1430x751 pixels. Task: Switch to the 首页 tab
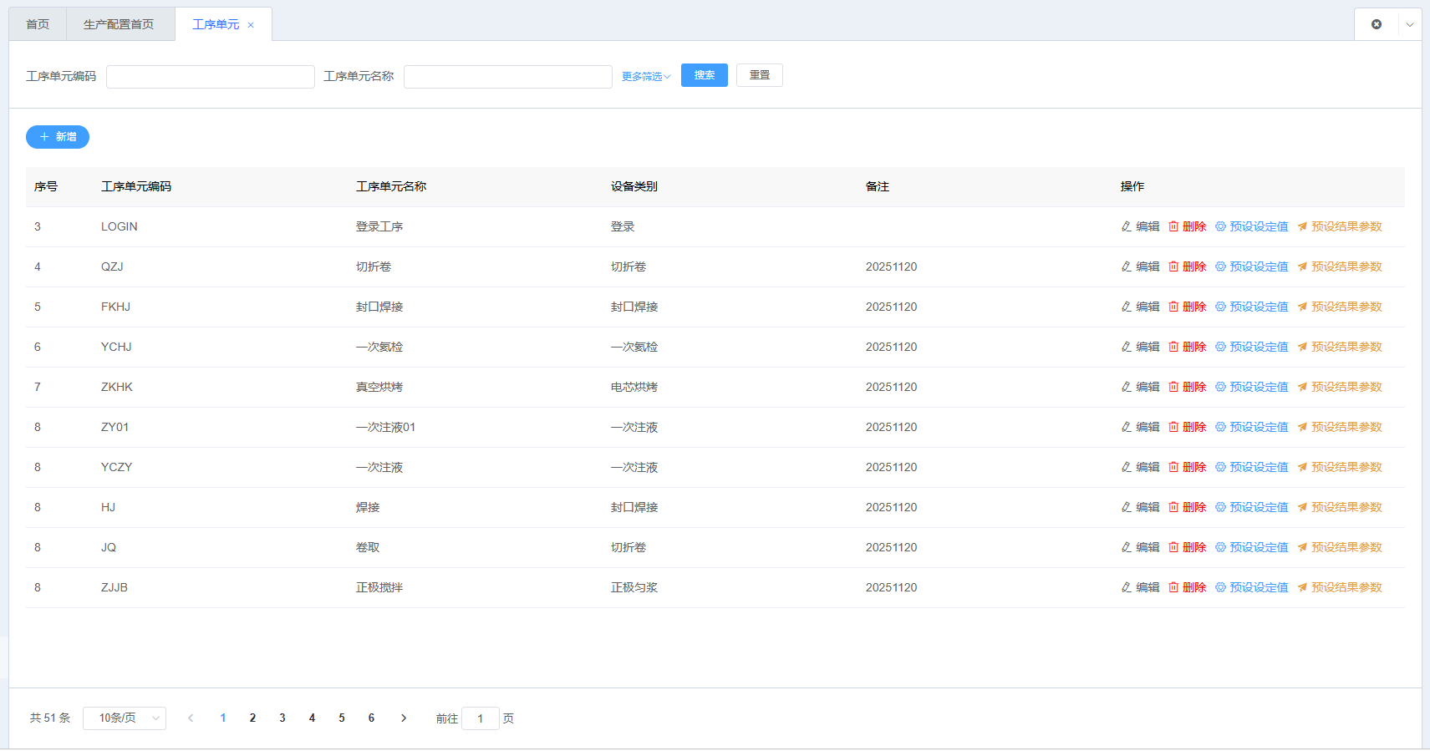[38, 24]
